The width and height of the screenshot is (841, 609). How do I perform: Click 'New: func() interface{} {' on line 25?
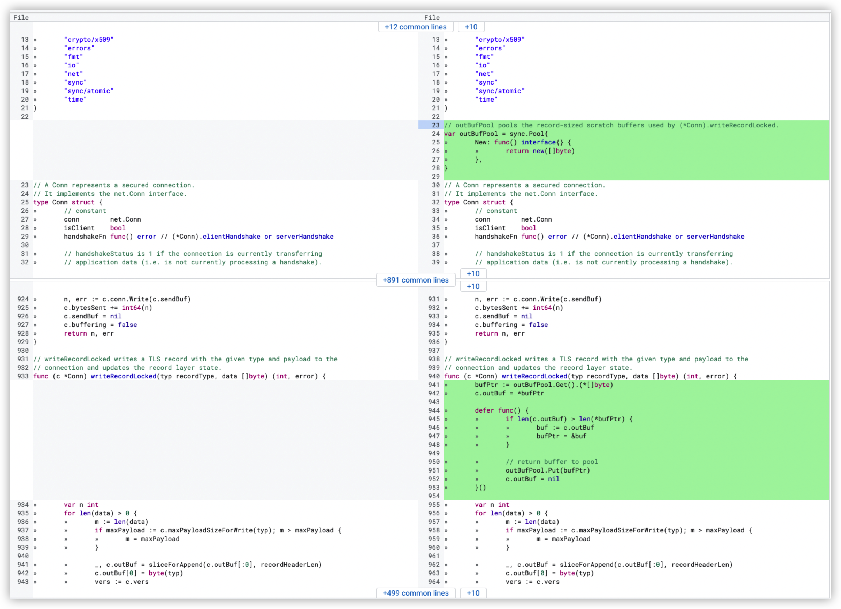point(523,142)
